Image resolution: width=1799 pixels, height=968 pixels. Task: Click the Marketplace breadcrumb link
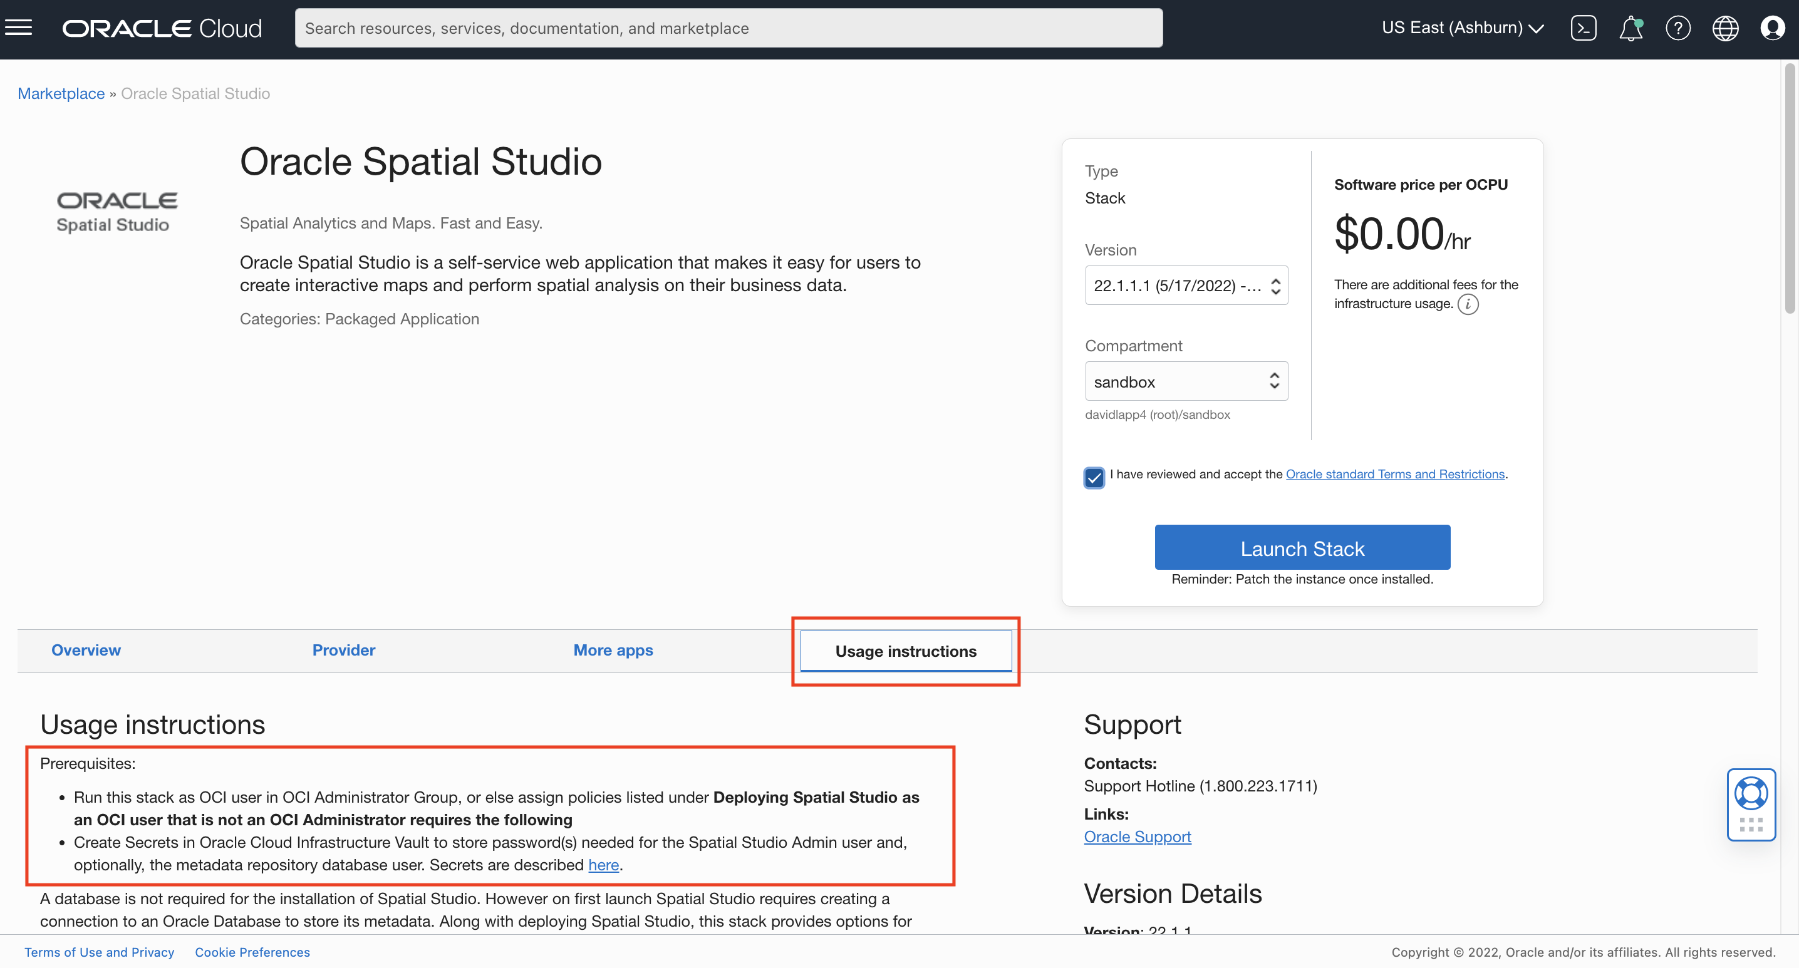(61, 93)
